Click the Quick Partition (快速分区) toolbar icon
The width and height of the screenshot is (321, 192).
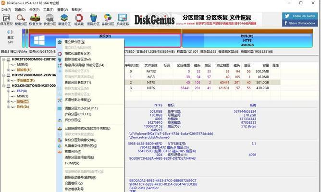pos(50,18)
